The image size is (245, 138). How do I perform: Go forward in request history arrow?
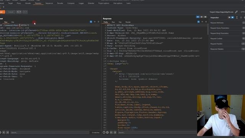click(x=25, y=12)
